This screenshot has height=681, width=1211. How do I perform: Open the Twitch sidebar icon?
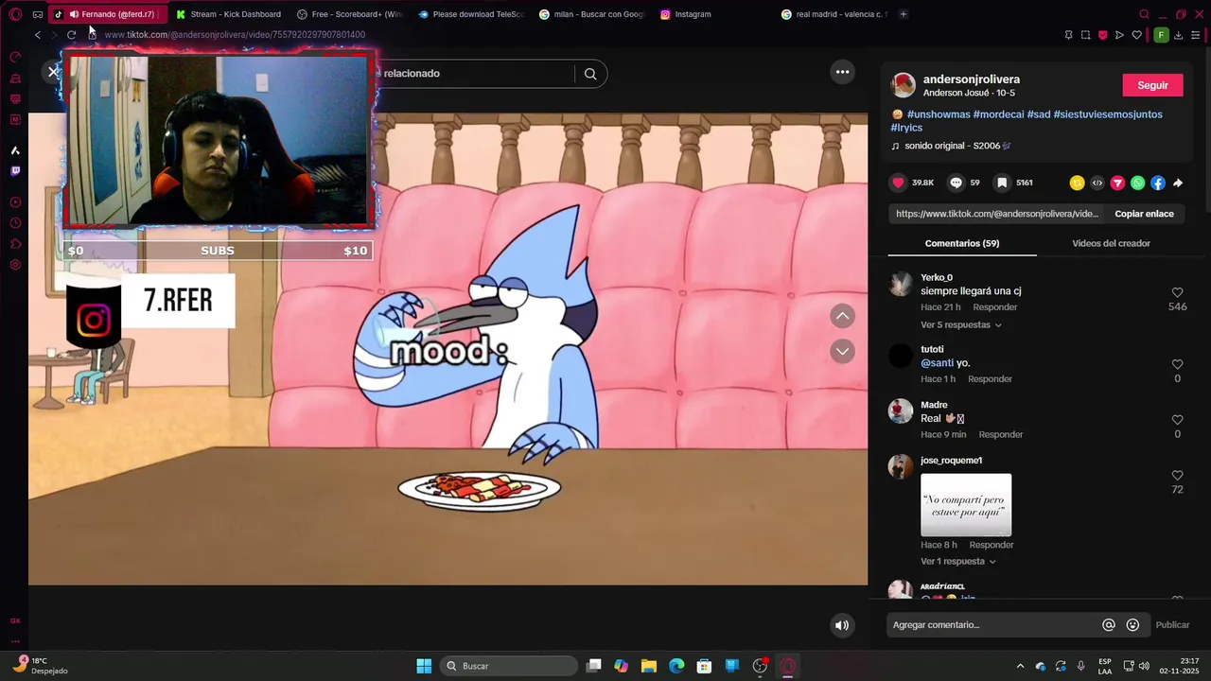click(15, 171)
